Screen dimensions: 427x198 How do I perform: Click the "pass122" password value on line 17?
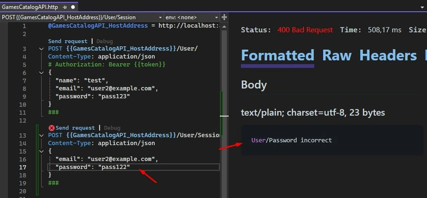(x=114, y=167)
